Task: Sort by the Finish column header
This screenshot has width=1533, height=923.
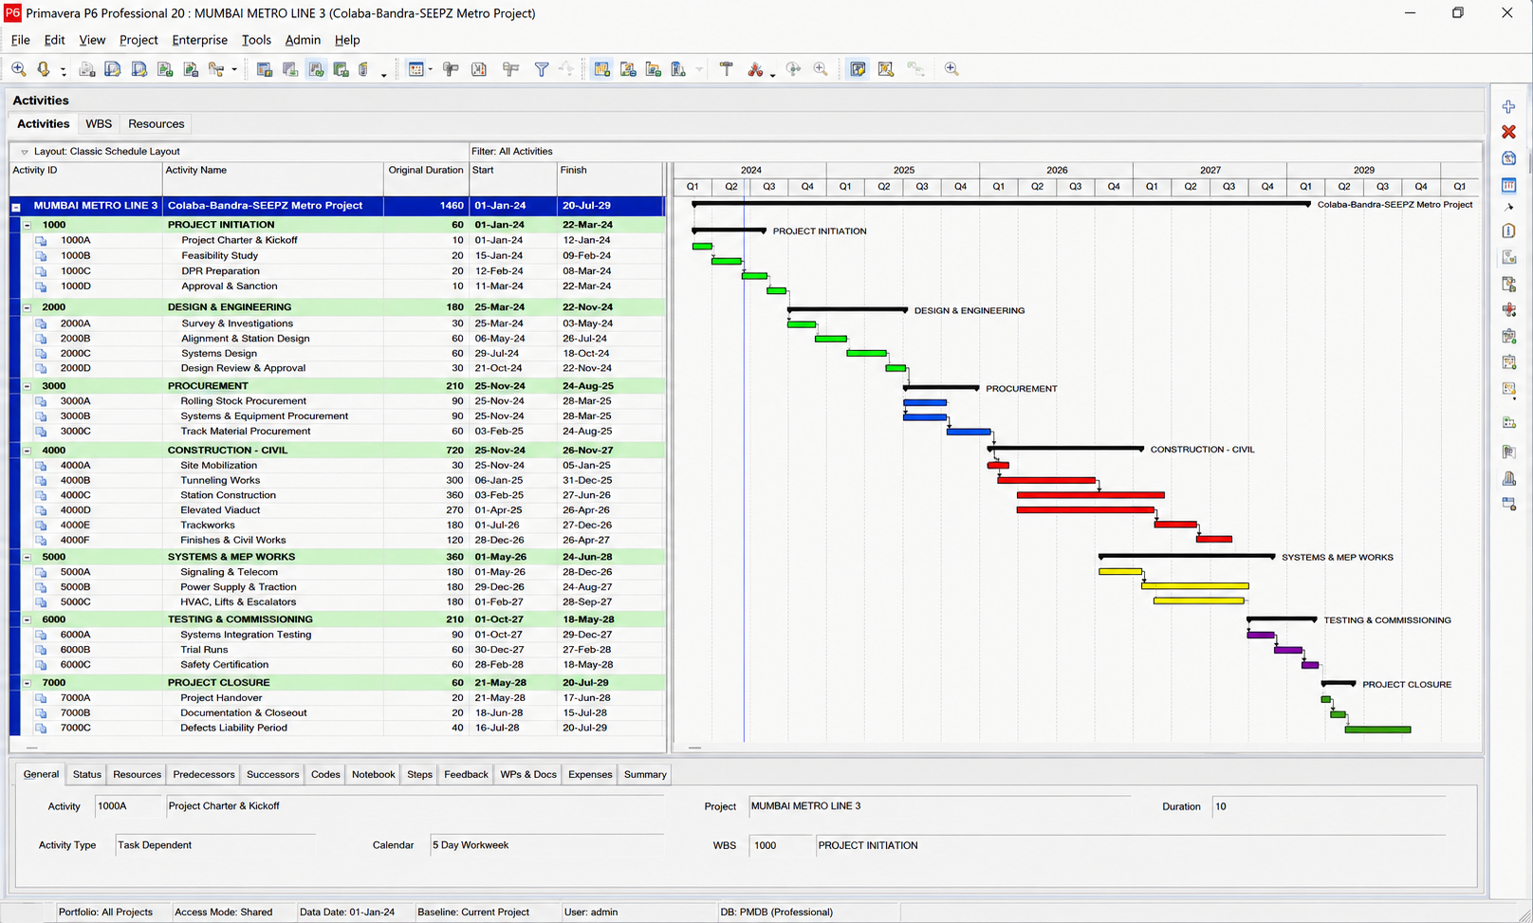Action: point(610,171)
